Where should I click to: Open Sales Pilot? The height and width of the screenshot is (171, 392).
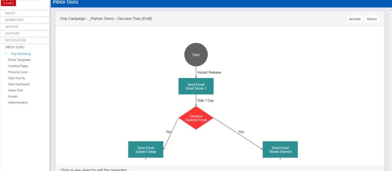(16, 90)
